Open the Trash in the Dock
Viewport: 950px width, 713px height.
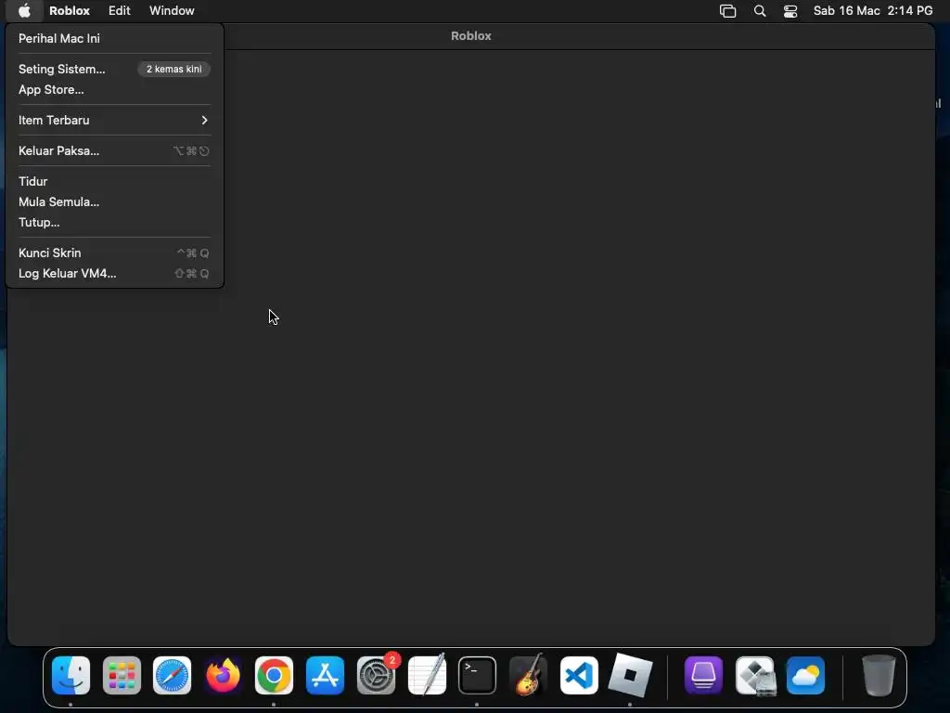click(x=879, y=676)
